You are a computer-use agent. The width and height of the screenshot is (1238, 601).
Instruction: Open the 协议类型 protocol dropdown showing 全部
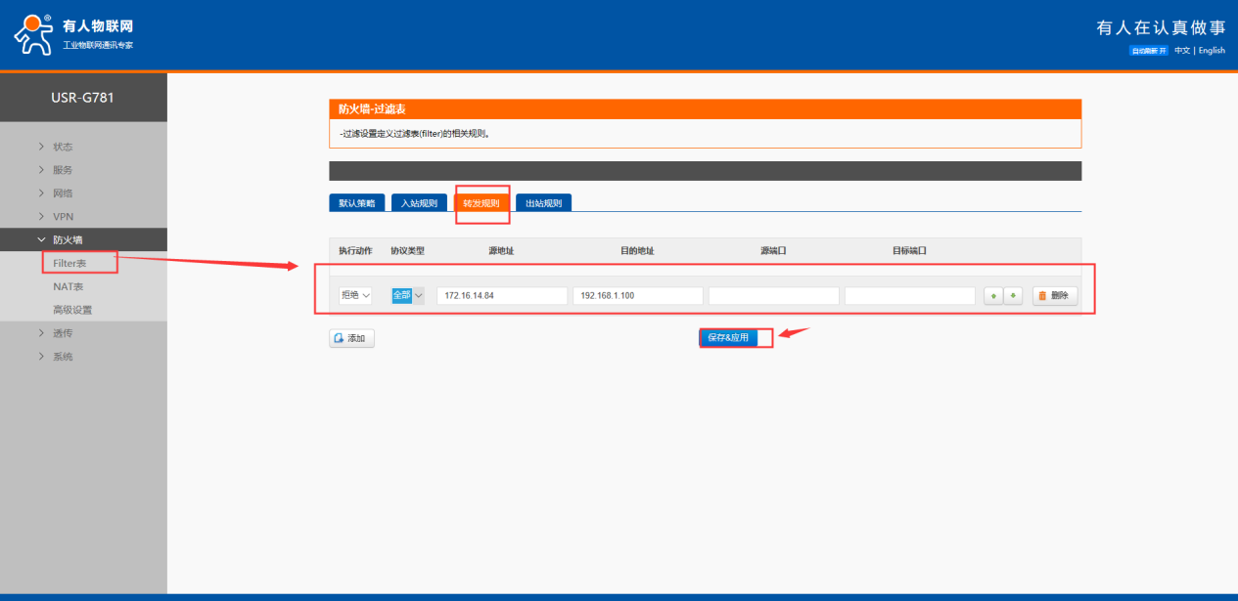coord(407,296)
